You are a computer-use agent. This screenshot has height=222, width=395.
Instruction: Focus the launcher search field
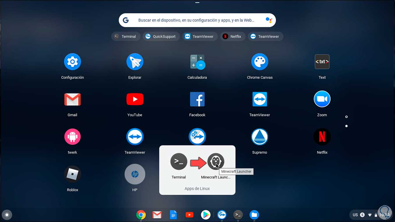[x=197, y=20]
